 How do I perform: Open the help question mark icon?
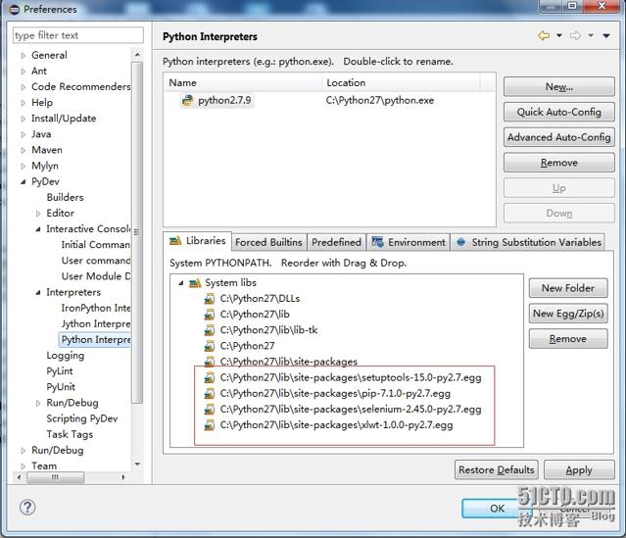27,508
